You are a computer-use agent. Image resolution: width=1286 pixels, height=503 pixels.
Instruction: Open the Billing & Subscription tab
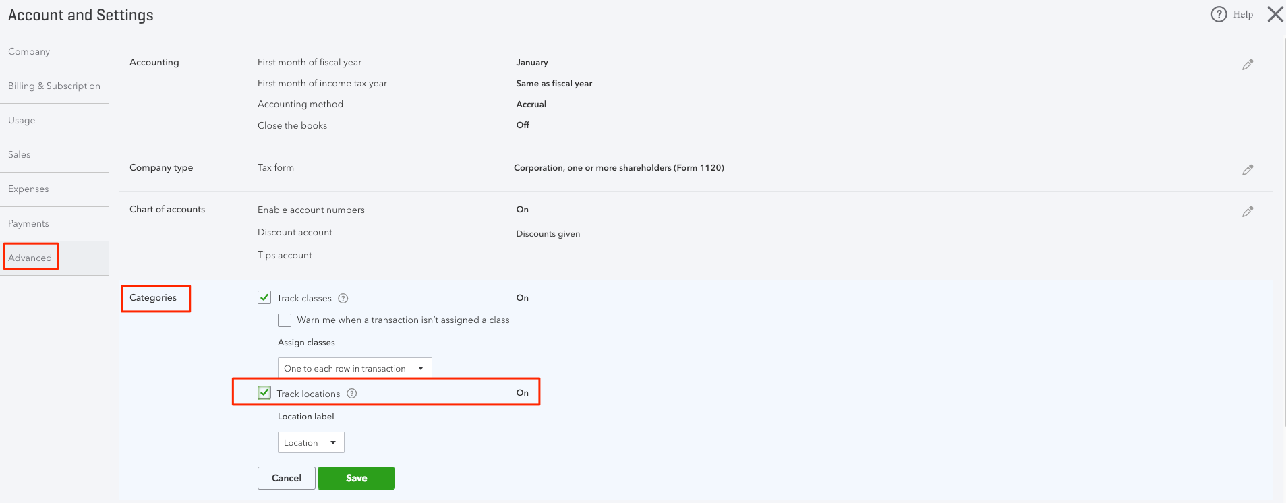tap(54, 86)
